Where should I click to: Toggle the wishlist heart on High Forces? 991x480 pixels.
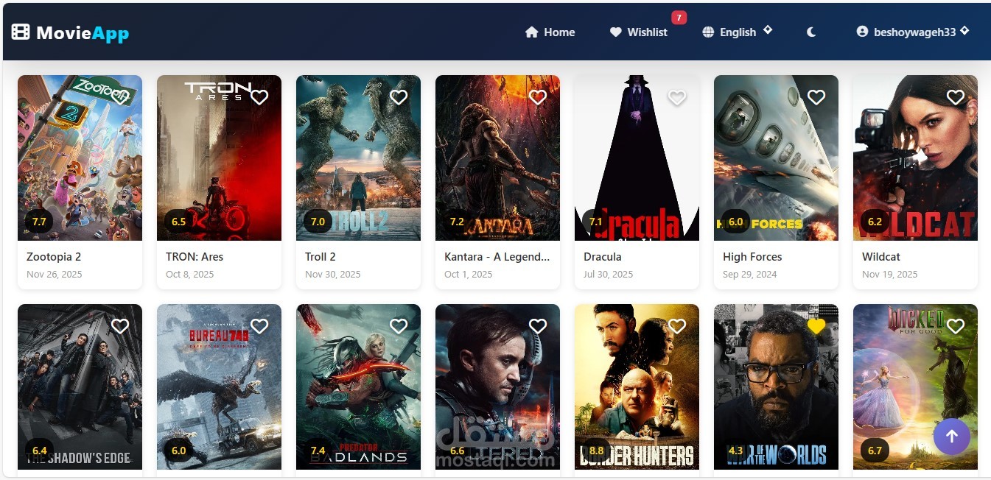click(816, 97)
